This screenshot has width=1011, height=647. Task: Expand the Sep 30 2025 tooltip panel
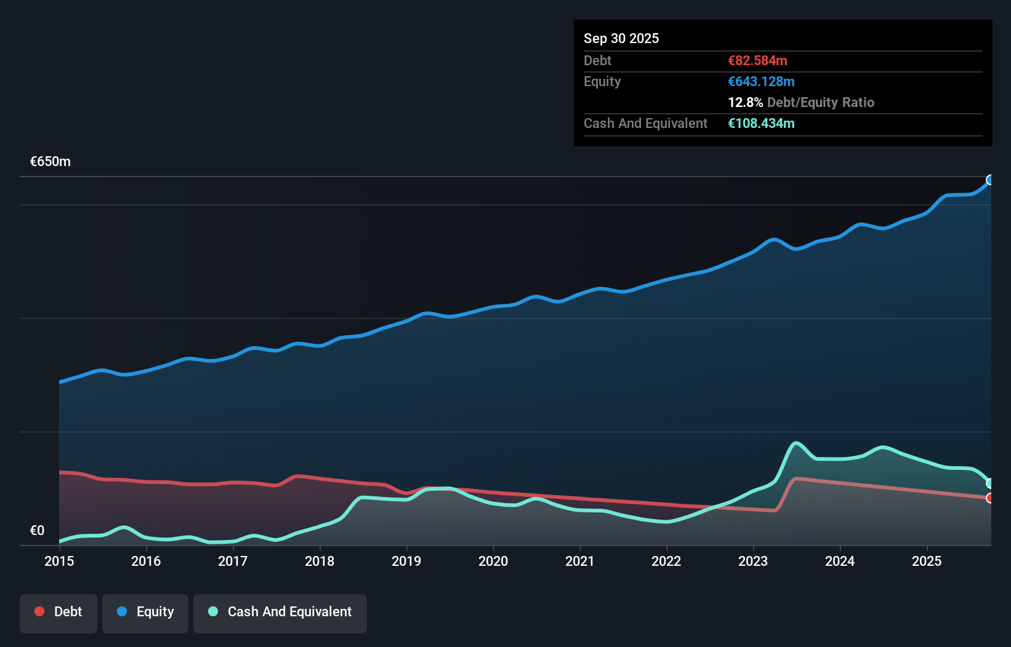(621, 38)
